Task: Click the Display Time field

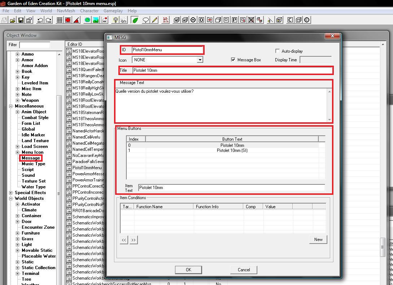Action: (x=315, y=60)
